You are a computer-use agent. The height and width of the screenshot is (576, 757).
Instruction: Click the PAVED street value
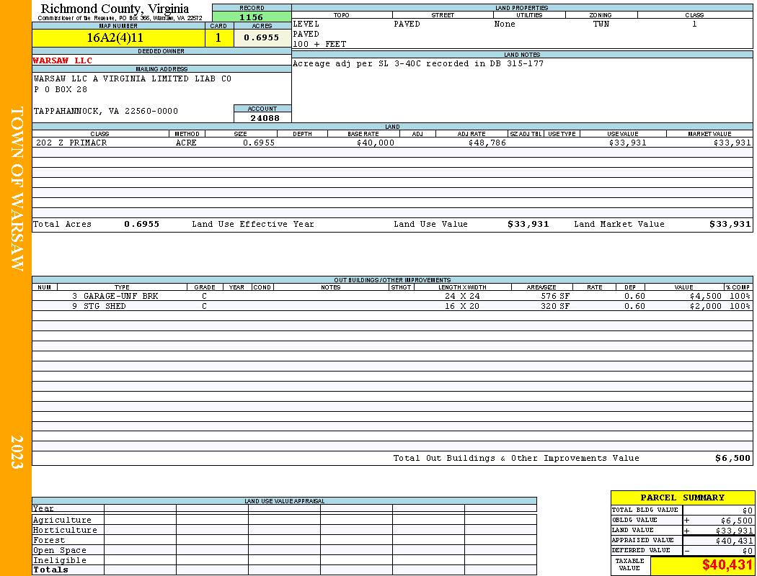pos(407,24)
